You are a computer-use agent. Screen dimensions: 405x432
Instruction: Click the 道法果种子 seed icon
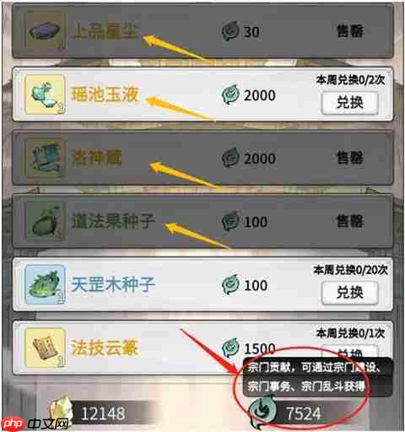46,221
